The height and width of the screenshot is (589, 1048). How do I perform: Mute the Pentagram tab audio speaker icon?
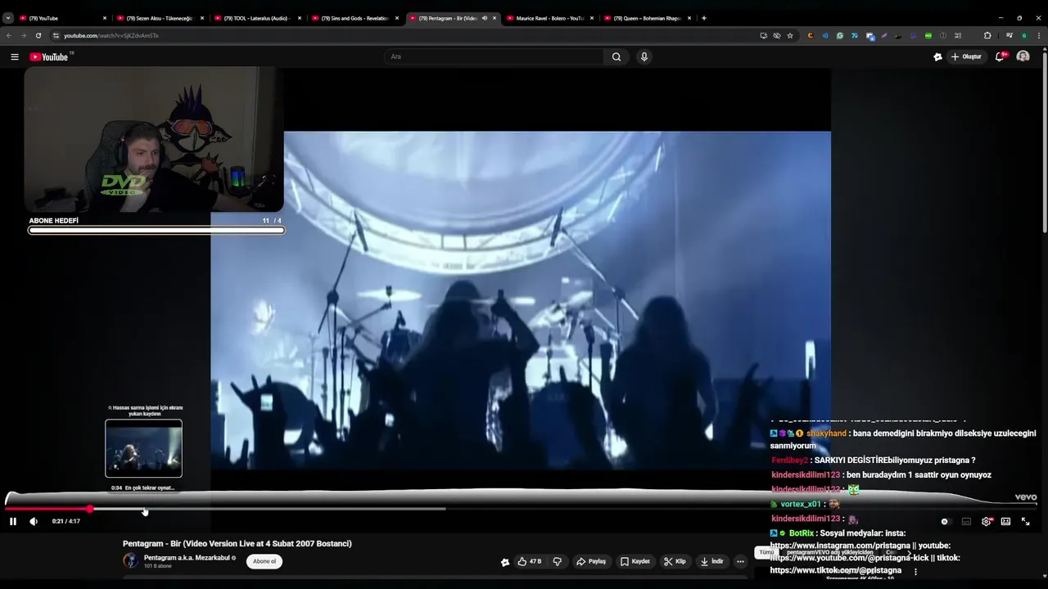(x=484, y=18)
